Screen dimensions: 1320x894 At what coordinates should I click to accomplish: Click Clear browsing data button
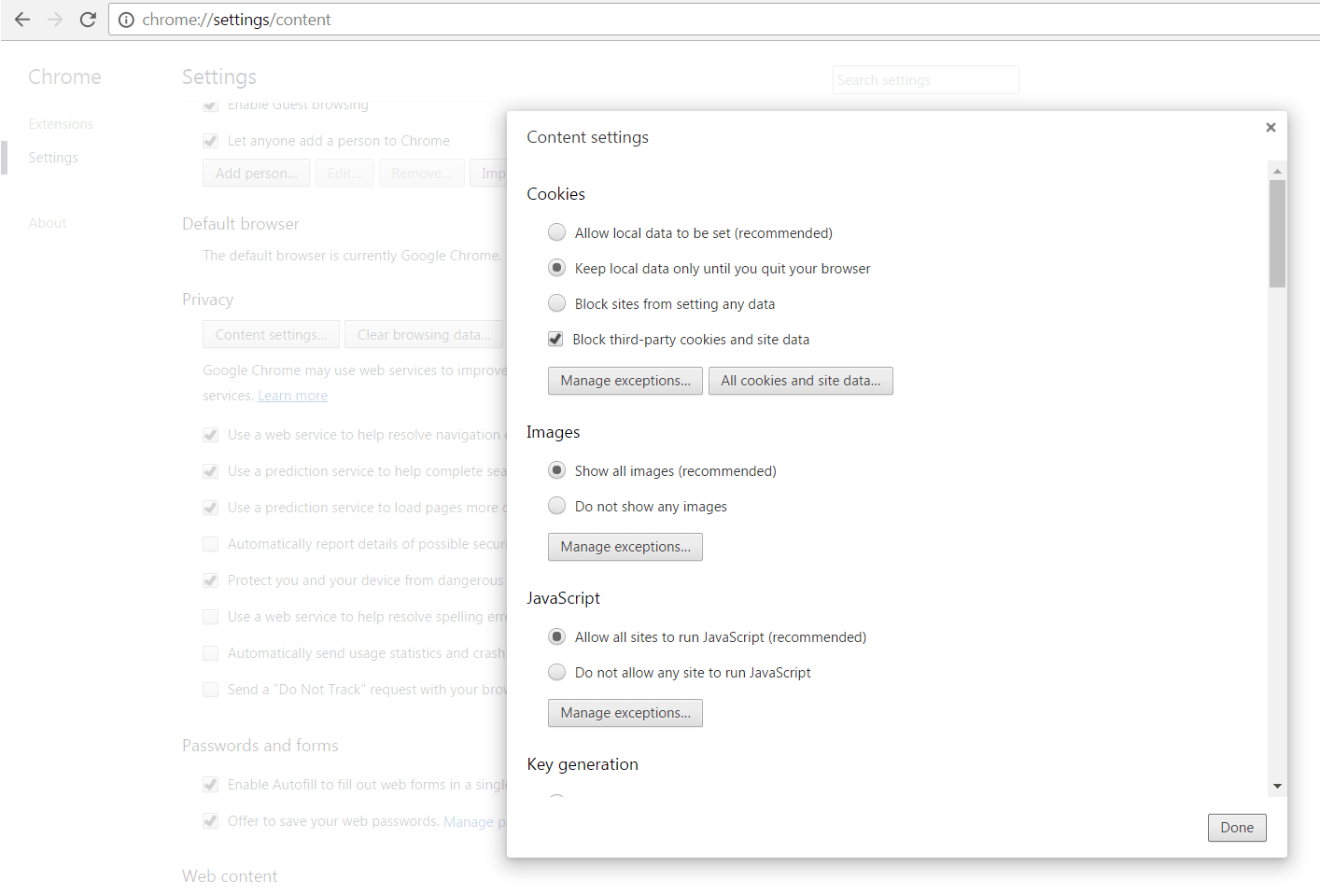click(424, 335)
